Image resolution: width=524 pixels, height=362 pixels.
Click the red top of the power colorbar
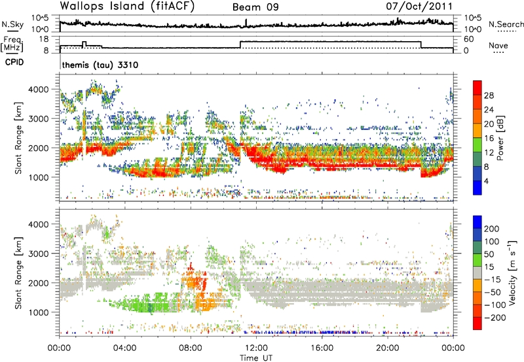[x=477, y=88]
